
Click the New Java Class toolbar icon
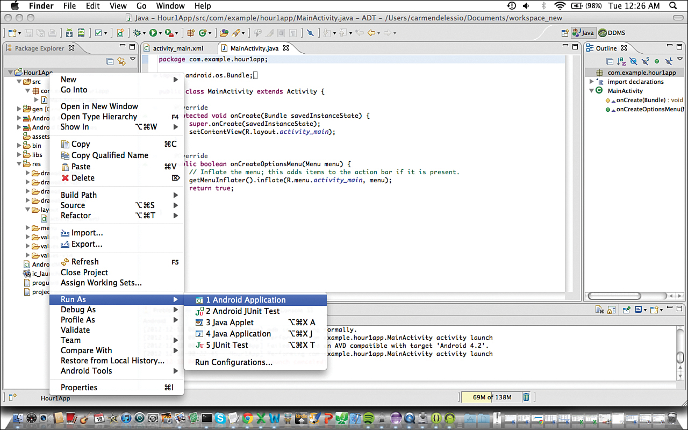pyautogui.click(x=202, y=33)
